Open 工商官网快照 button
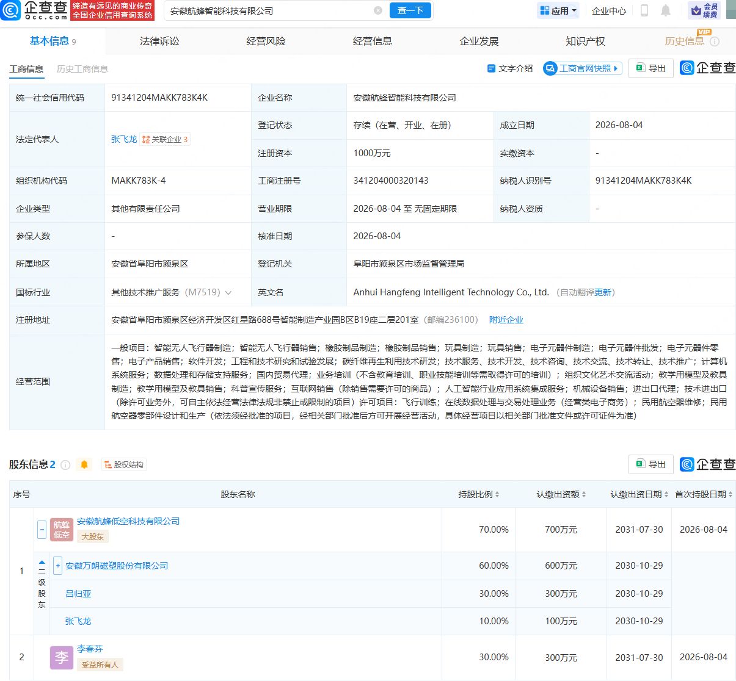Image resolution: width=736 pixels, height=681 pixels. (583, 68)
